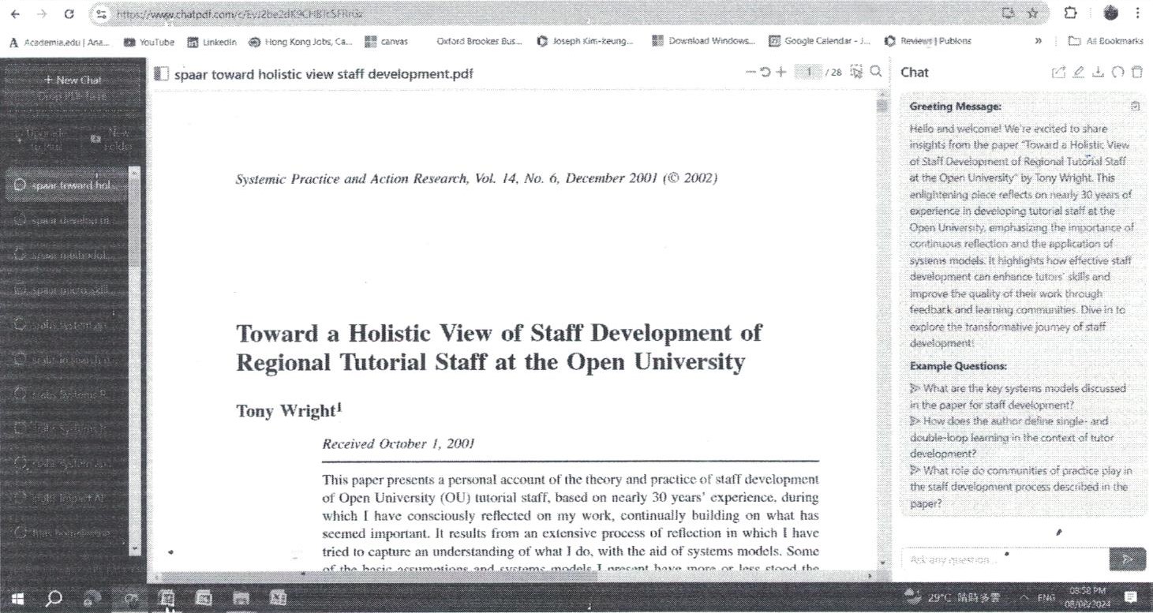This screenshot has width=1153, height=613.
Task: Reload the ChatPDF page
Action: [x=69, y=13]
